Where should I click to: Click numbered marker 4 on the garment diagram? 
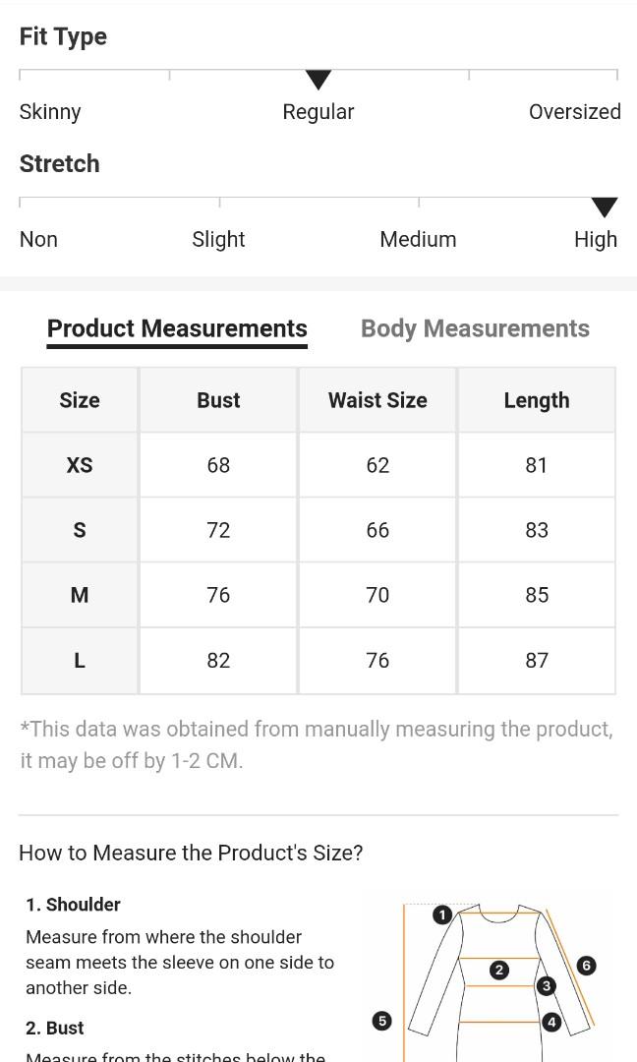(x=551, y=1022)
